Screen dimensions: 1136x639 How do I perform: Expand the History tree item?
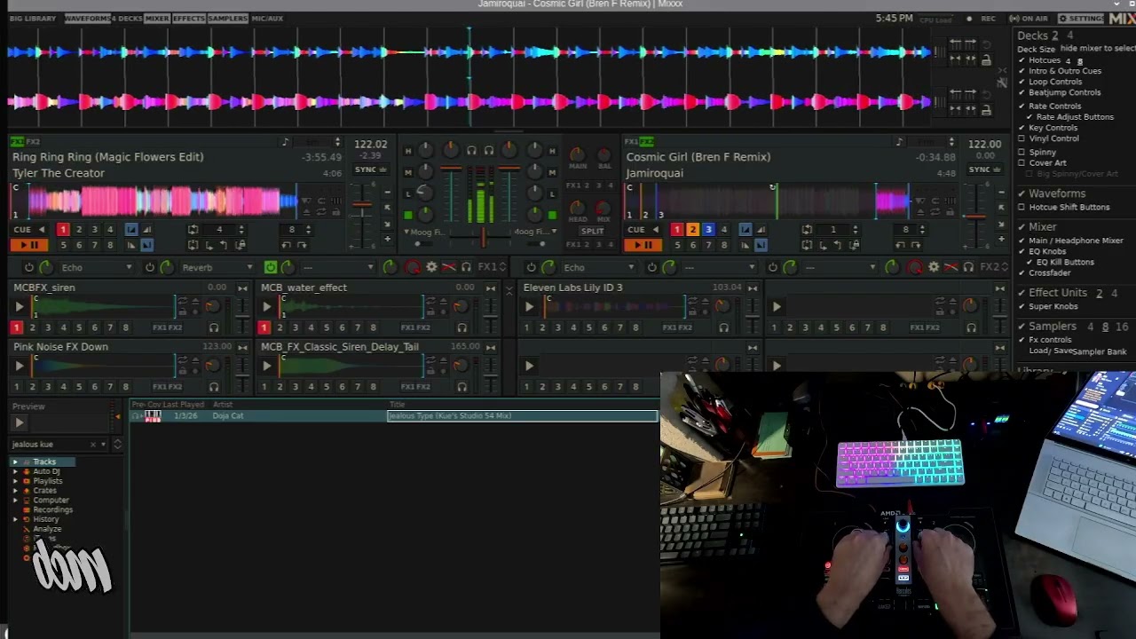click(x=15, y=519)
